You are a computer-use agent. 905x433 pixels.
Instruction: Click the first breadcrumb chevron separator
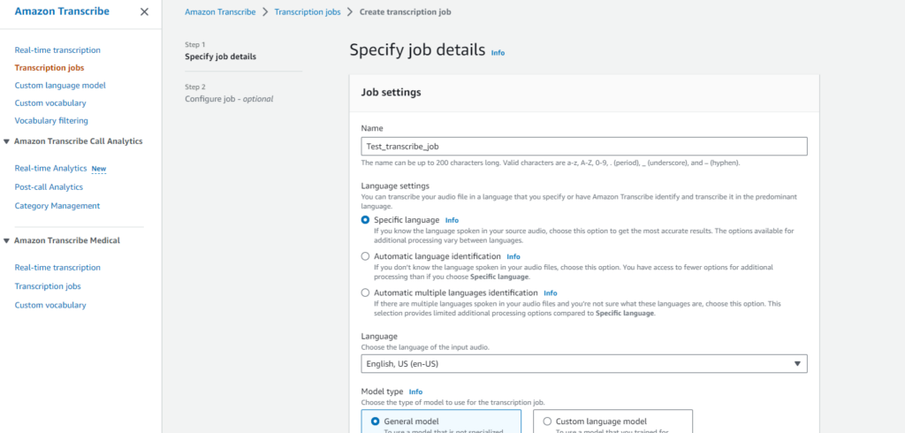pyautogui.click(x=265, y=11)
